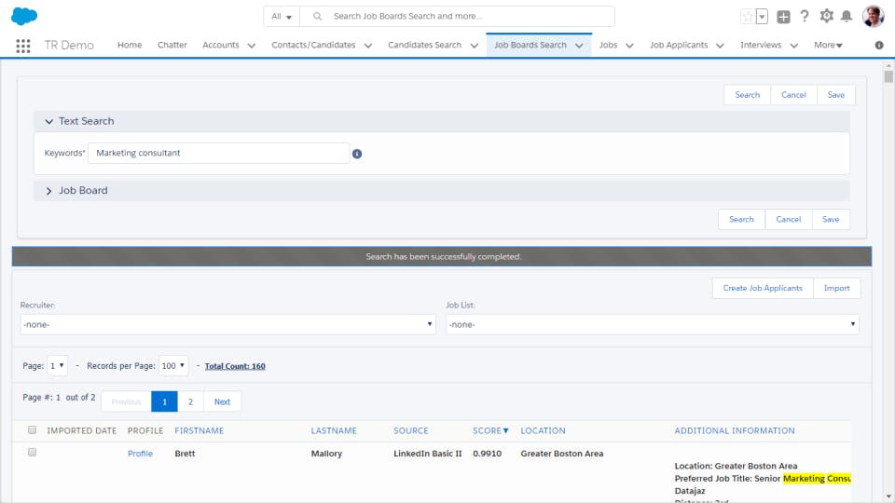
Task: Click the top Search button
Action: click(747, 95)
